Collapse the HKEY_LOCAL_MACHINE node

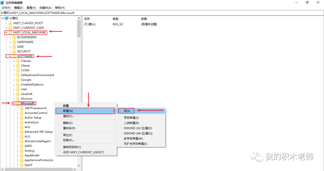6,33
